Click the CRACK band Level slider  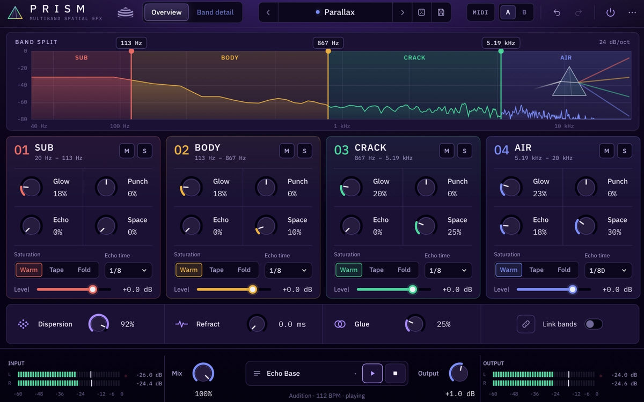point(393,289)
